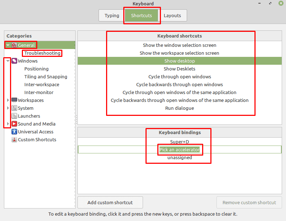Screen dimensions: 286x221
Task: Select 'Cycle through open windows of the same application'
Action: coord(180,92)
